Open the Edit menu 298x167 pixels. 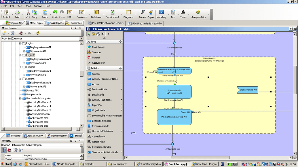click(x=12, y=6)
